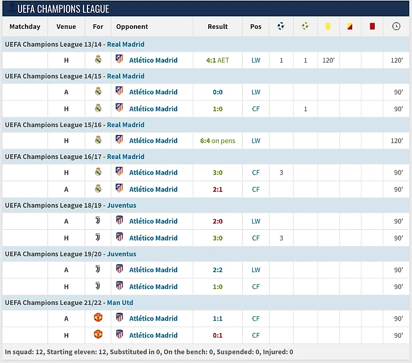Click Real Madrid crest in 16/17 3:0 row
Screen dimensions: 412x363
[98, 172]
